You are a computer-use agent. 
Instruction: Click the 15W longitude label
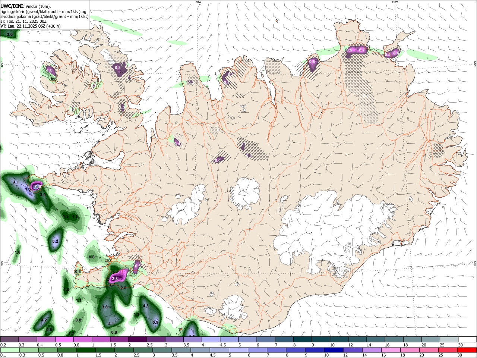395,2
